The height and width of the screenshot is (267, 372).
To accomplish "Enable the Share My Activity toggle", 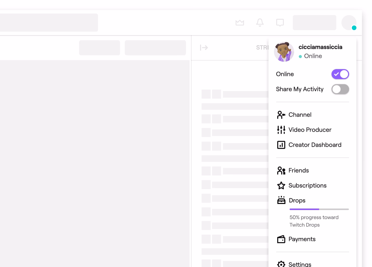I will tap(340, 89).
